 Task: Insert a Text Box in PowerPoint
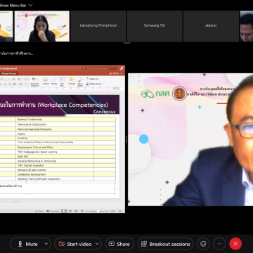[x=62, y=81]
